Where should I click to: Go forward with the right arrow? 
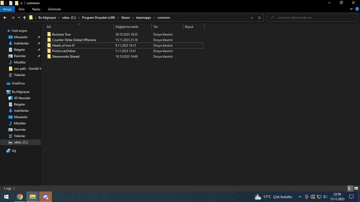(x=13, y=18)
